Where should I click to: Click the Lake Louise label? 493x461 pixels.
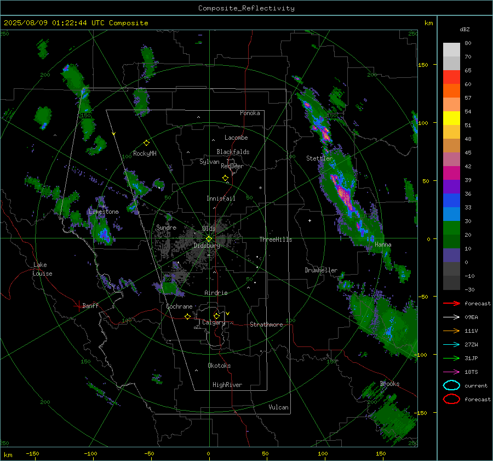tap(42, 269)
